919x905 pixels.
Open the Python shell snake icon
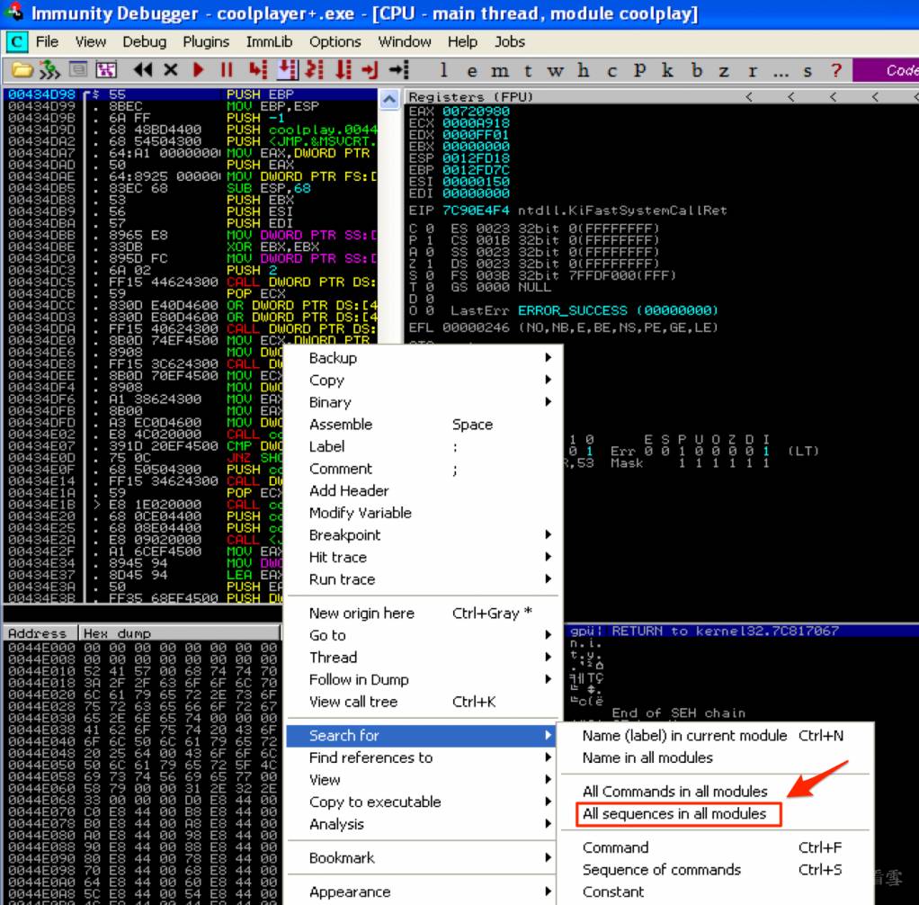click(49, 70)
